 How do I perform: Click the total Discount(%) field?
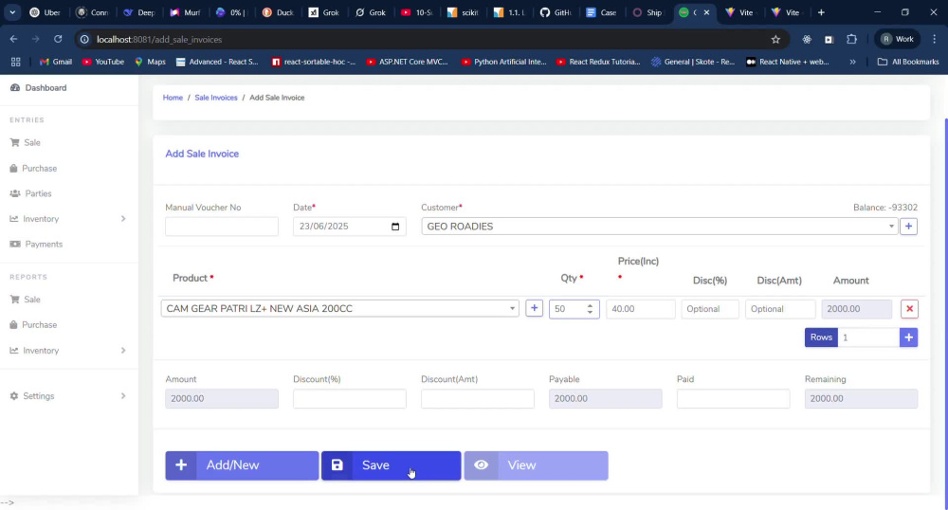click(x=350, y=398)
